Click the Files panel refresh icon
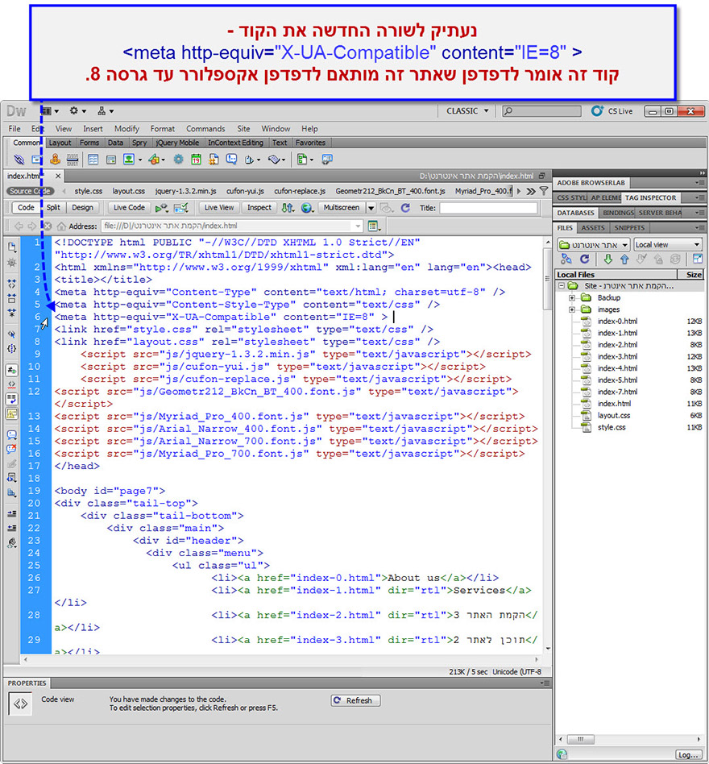Screen dimensions: 709x764 (585, 260)
